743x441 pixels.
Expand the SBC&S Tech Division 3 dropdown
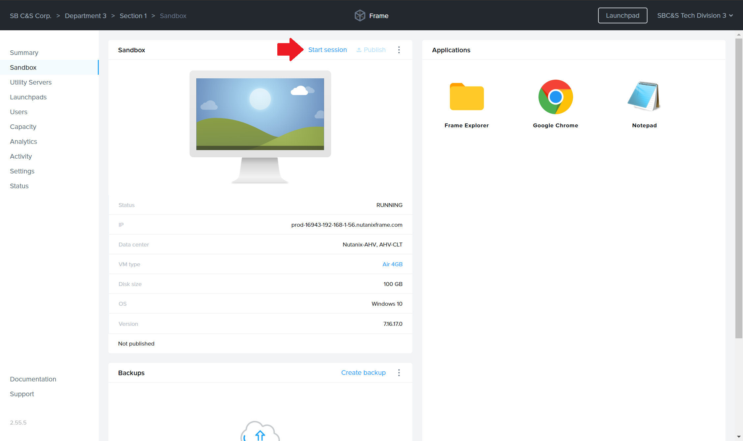click(x=695, y=15)
